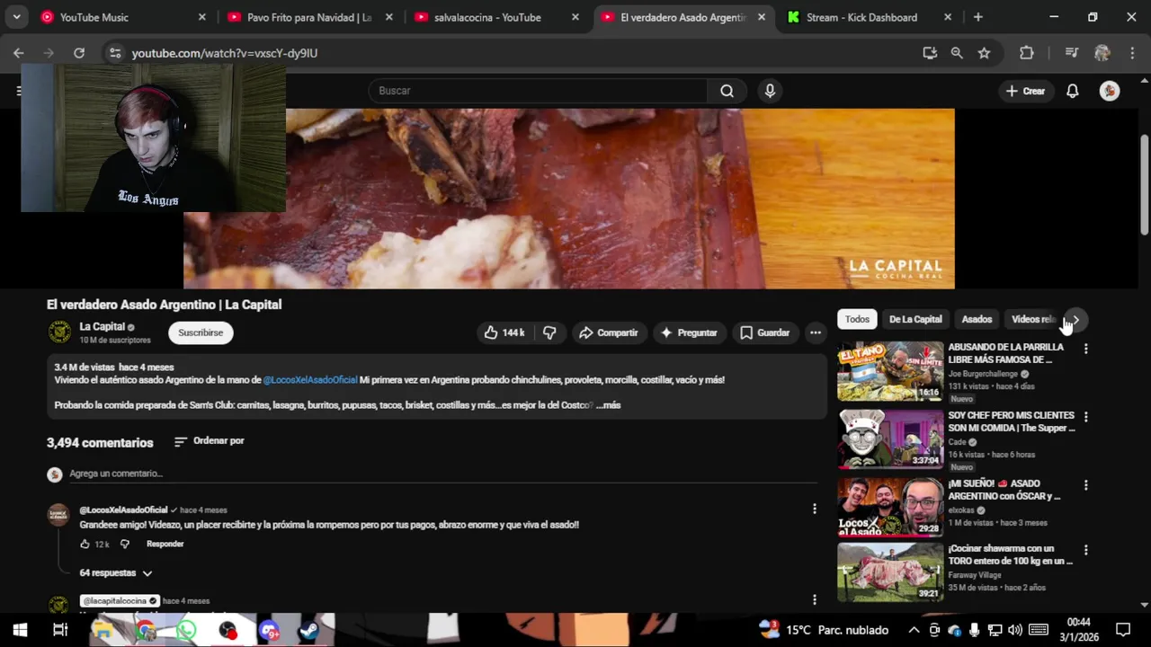Viewport: 1151px width, 647px height.
Task: Dislike the LocosXelAsadoOficial comment
Action: click(125, 544)
